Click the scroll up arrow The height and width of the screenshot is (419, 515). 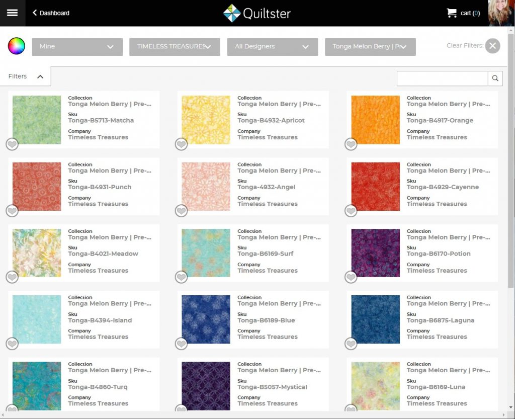(511, 30)
